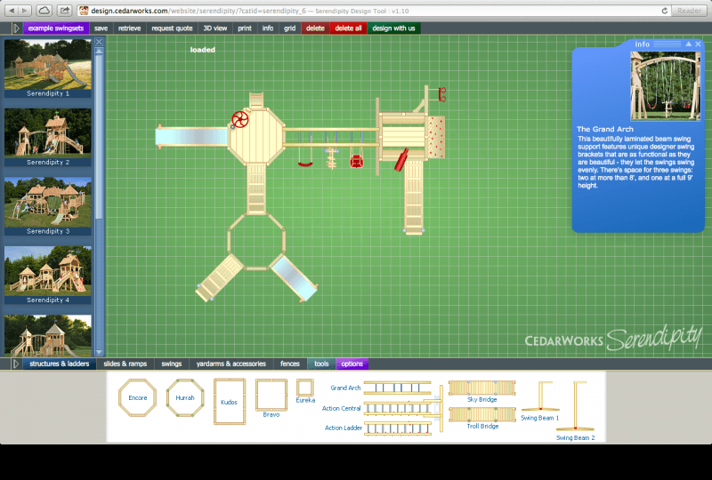
Task: Select the red-dotted climbing wall
Action: [436, 137]
